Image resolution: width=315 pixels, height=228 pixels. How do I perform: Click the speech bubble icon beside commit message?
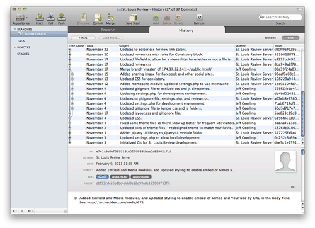tap(76, 198)
